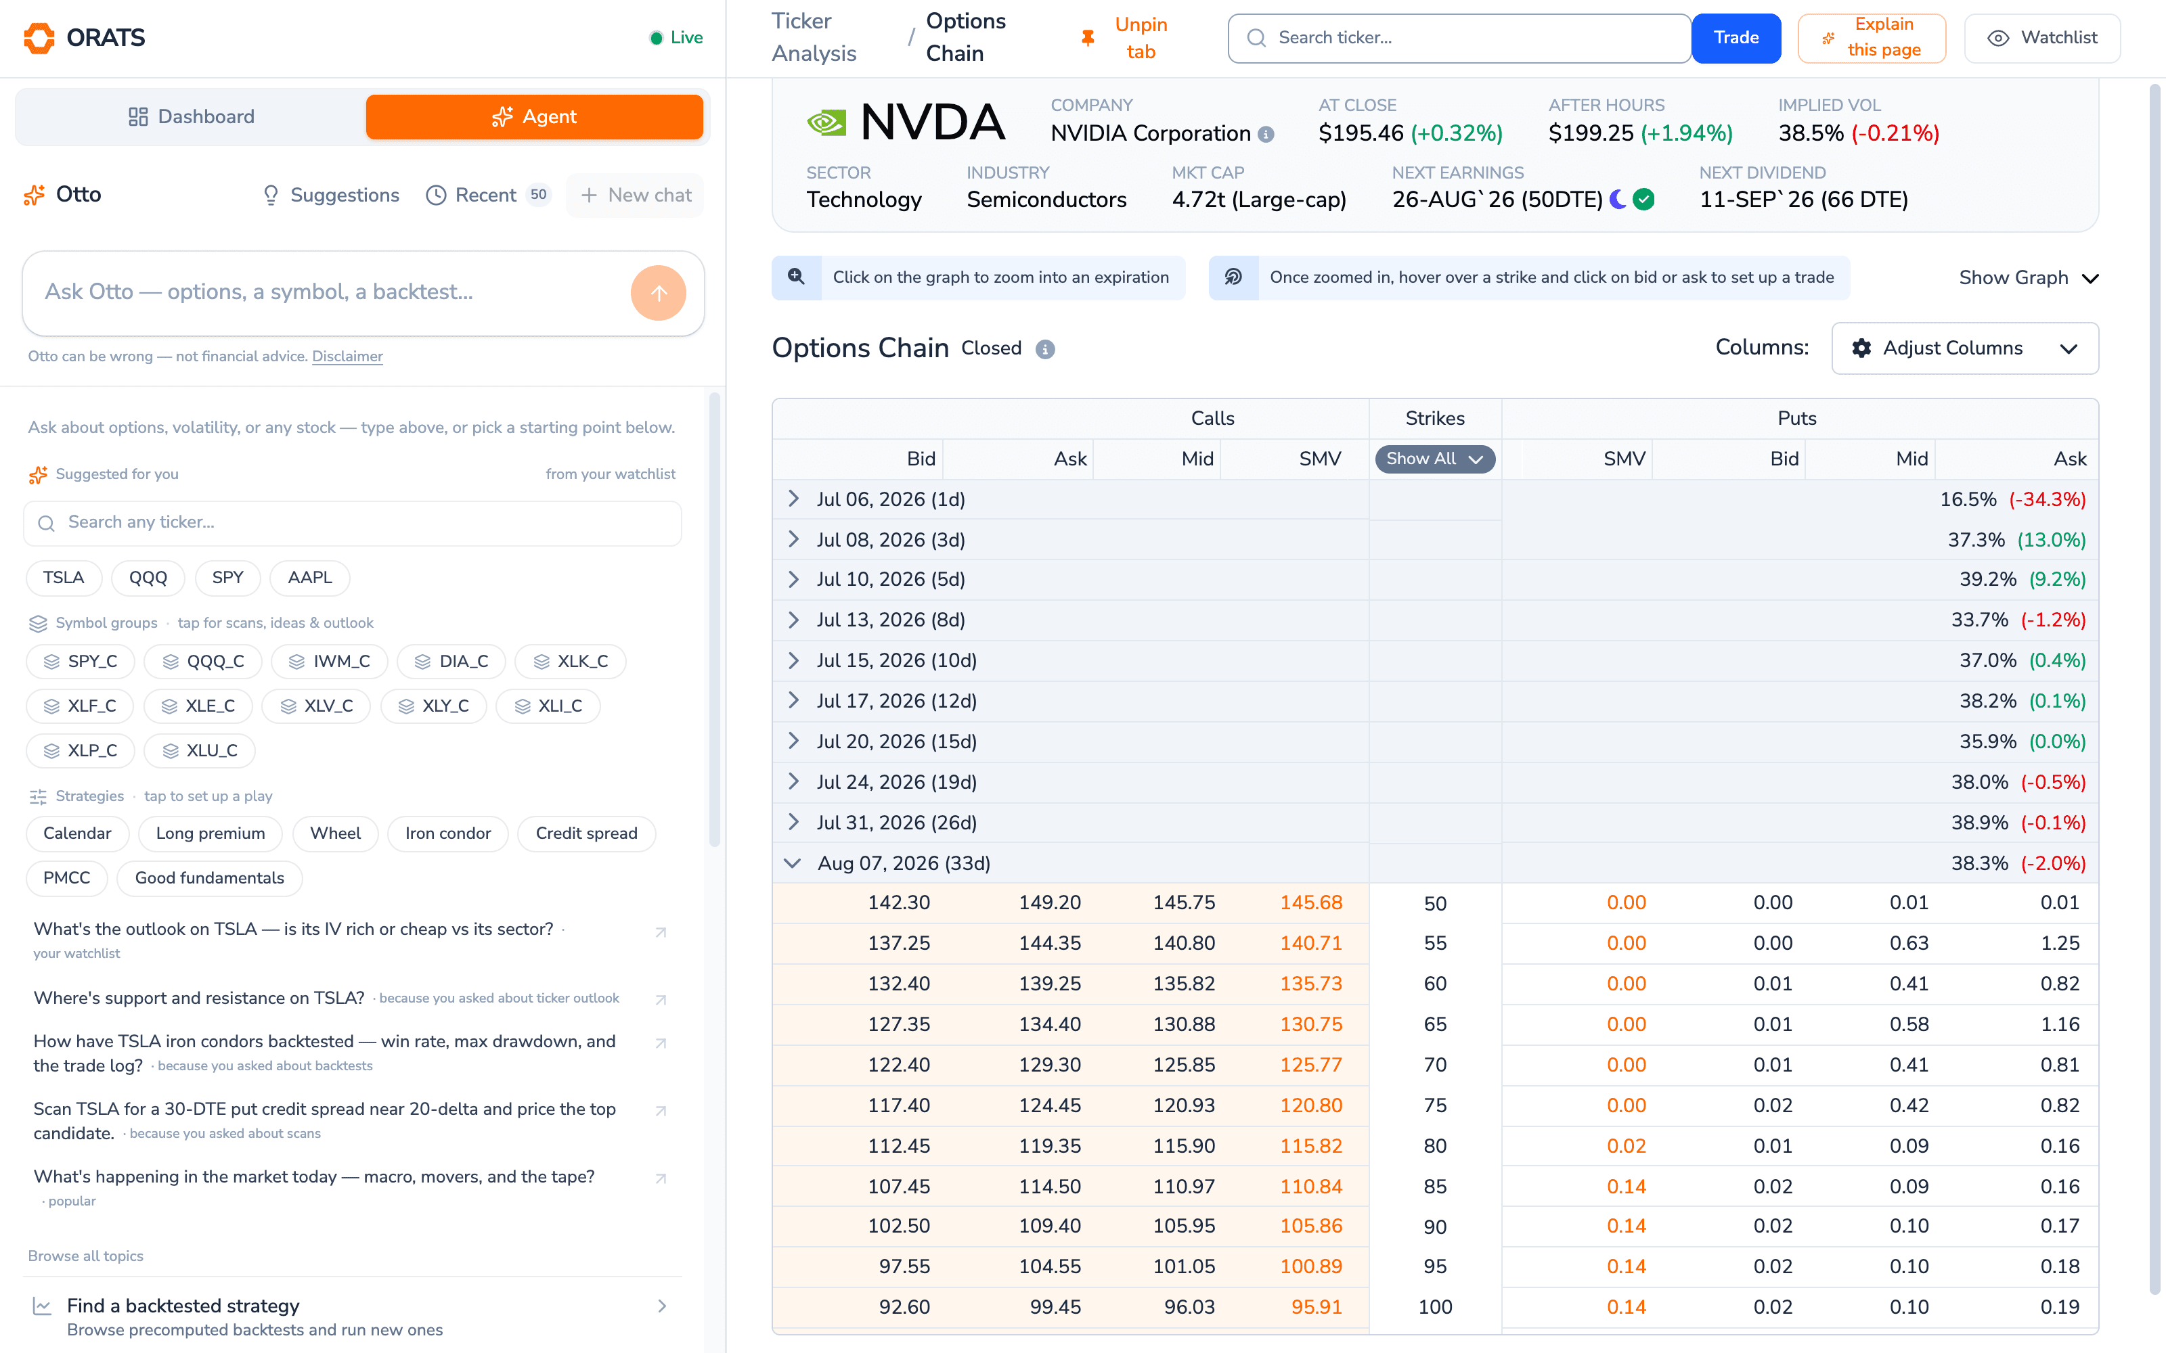The height and width of the screenshot is (1353, 2166).
Task: Open the Disclaimer link
Action: 347,356
